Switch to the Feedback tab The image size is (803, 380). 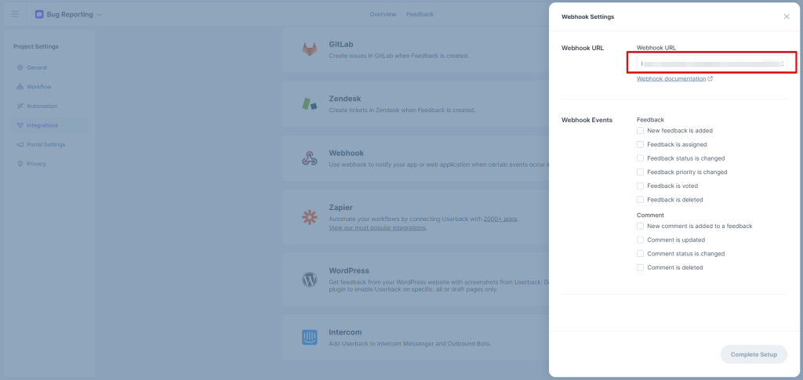[420, 14]
